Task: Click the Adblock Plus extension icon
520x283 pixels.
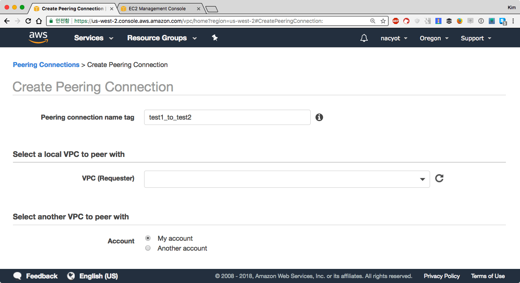Action: pyautogui.click(x=396, y=21)
